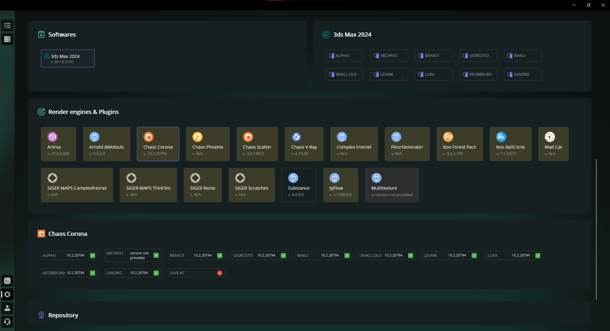610x331 pixels.
Task: Open the headset support icon
Action: pos(7,322)
